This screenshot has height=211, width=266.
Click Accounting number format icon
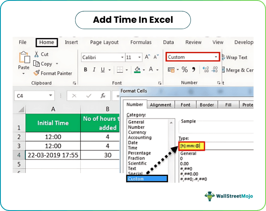(x=171, y=70)
